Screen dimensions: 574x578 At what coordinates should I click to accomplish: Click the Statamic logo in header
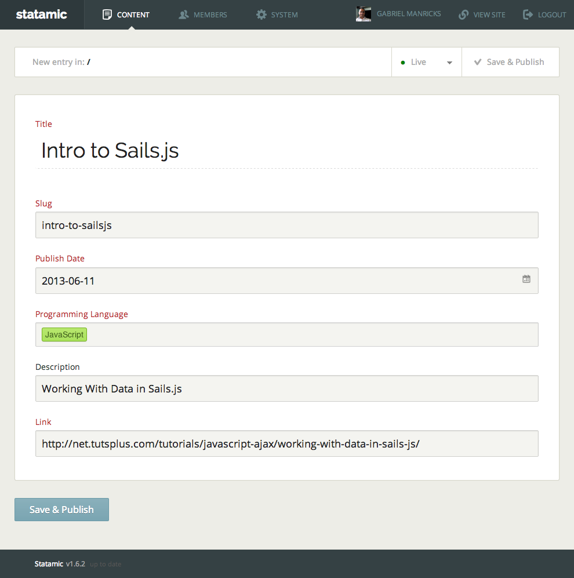[41, 14]
